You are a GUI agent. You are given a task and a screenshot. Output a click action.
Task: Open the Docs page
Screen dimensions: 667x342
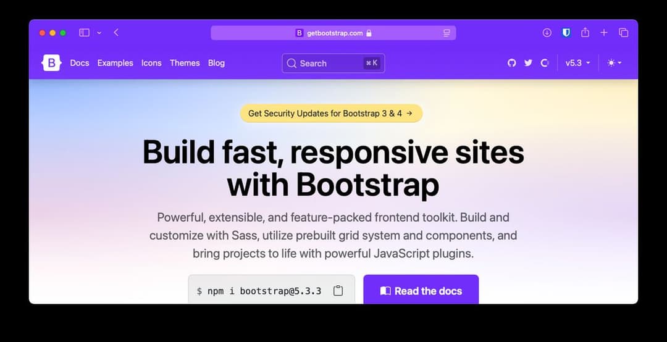(80, 63)
